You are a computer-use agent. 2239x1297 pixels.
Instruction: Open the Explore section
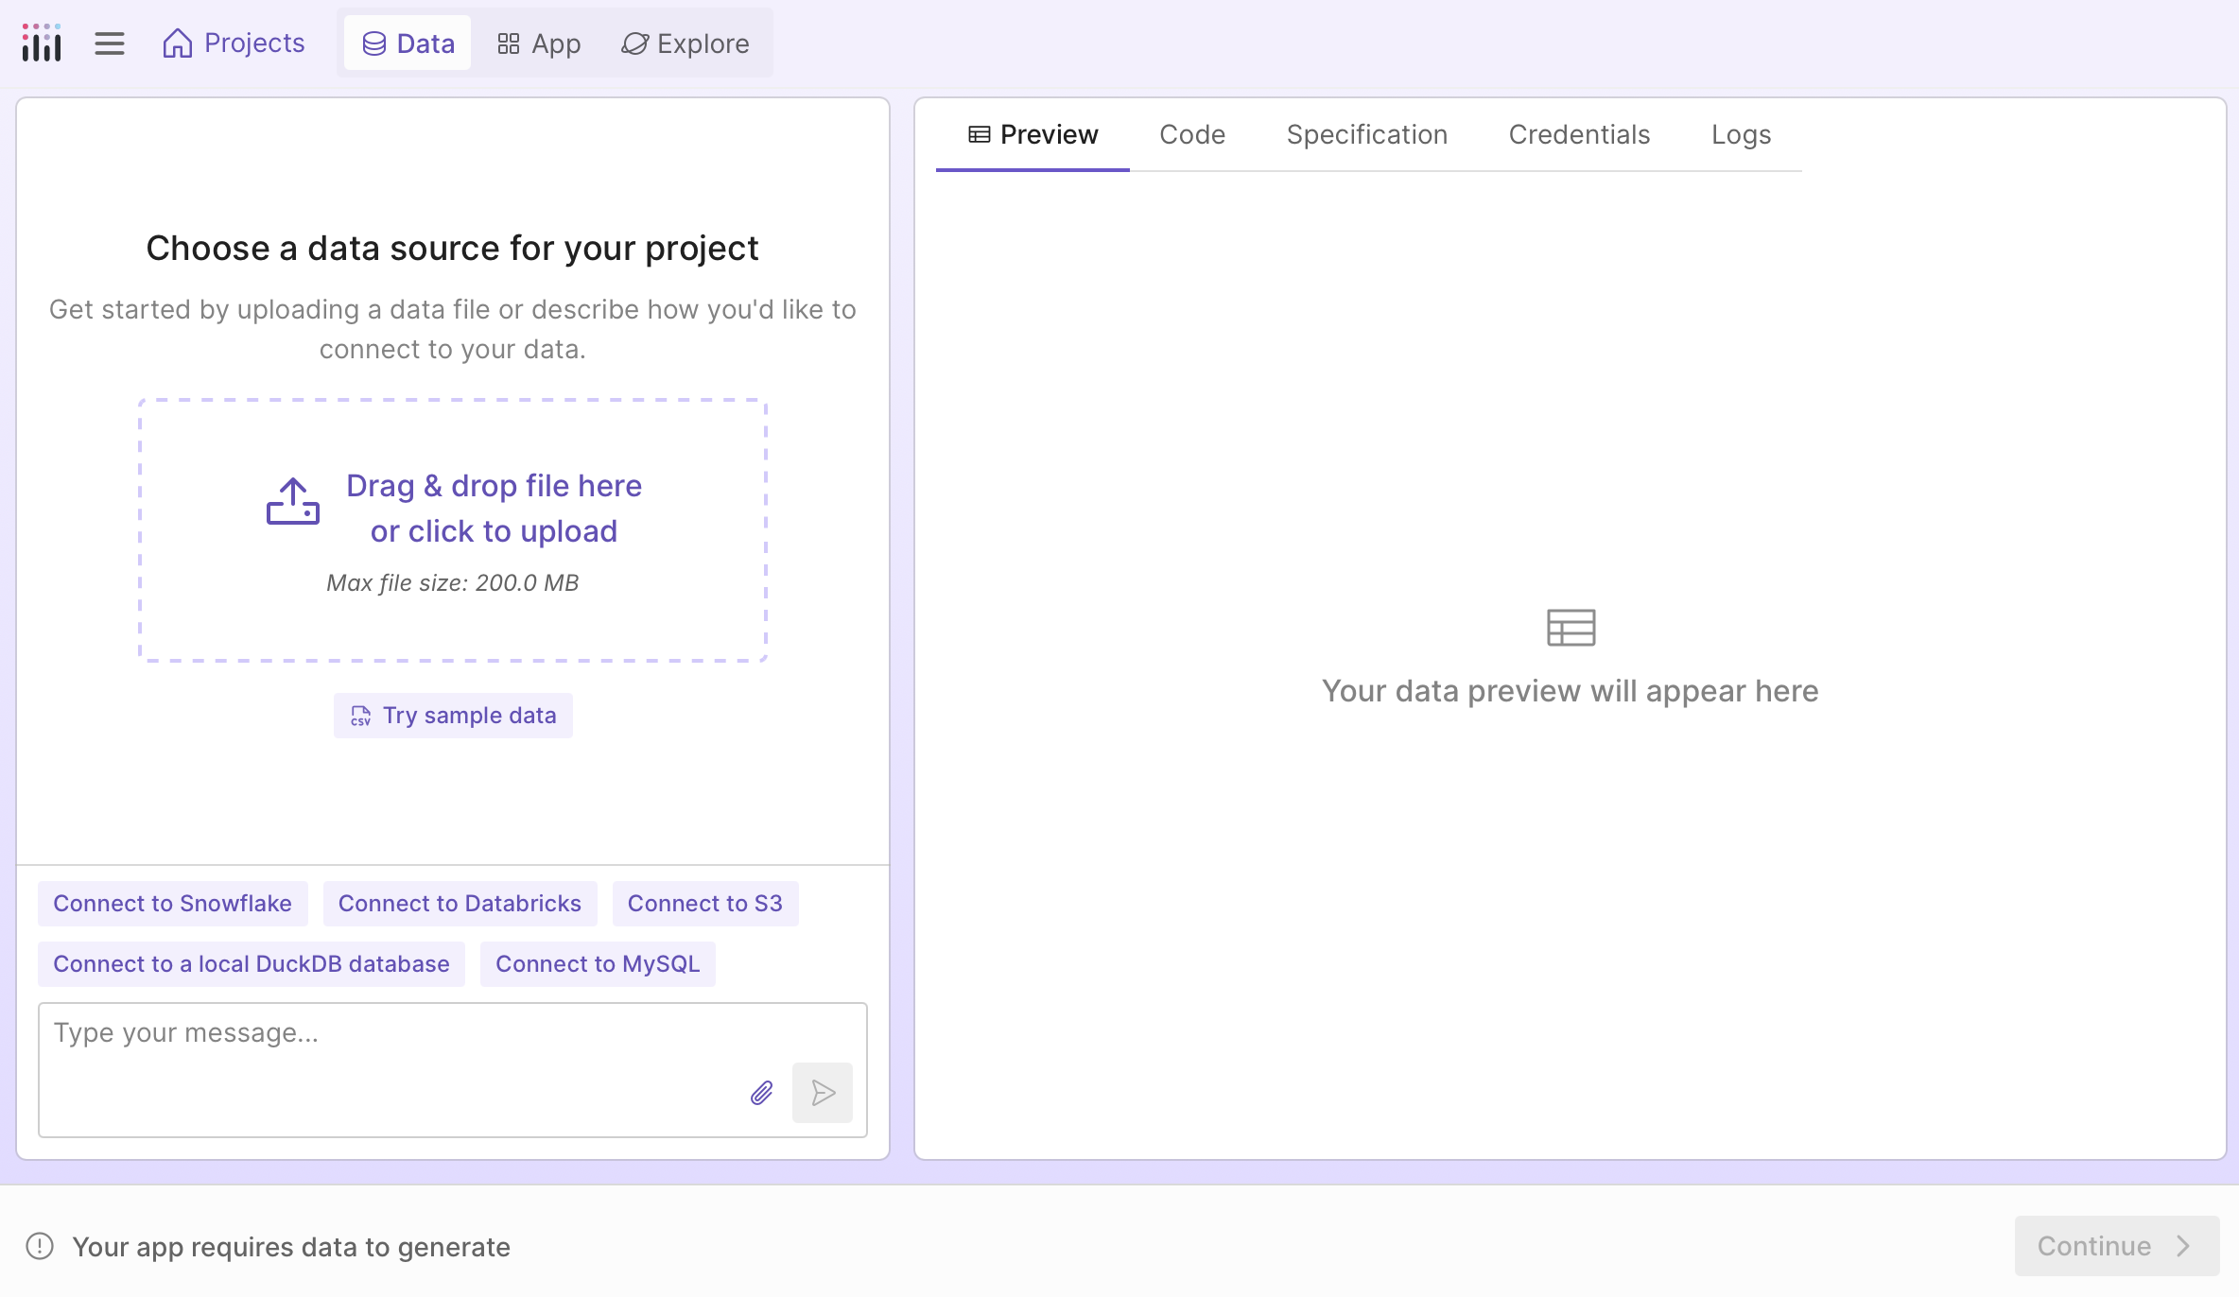pos(686,43)
